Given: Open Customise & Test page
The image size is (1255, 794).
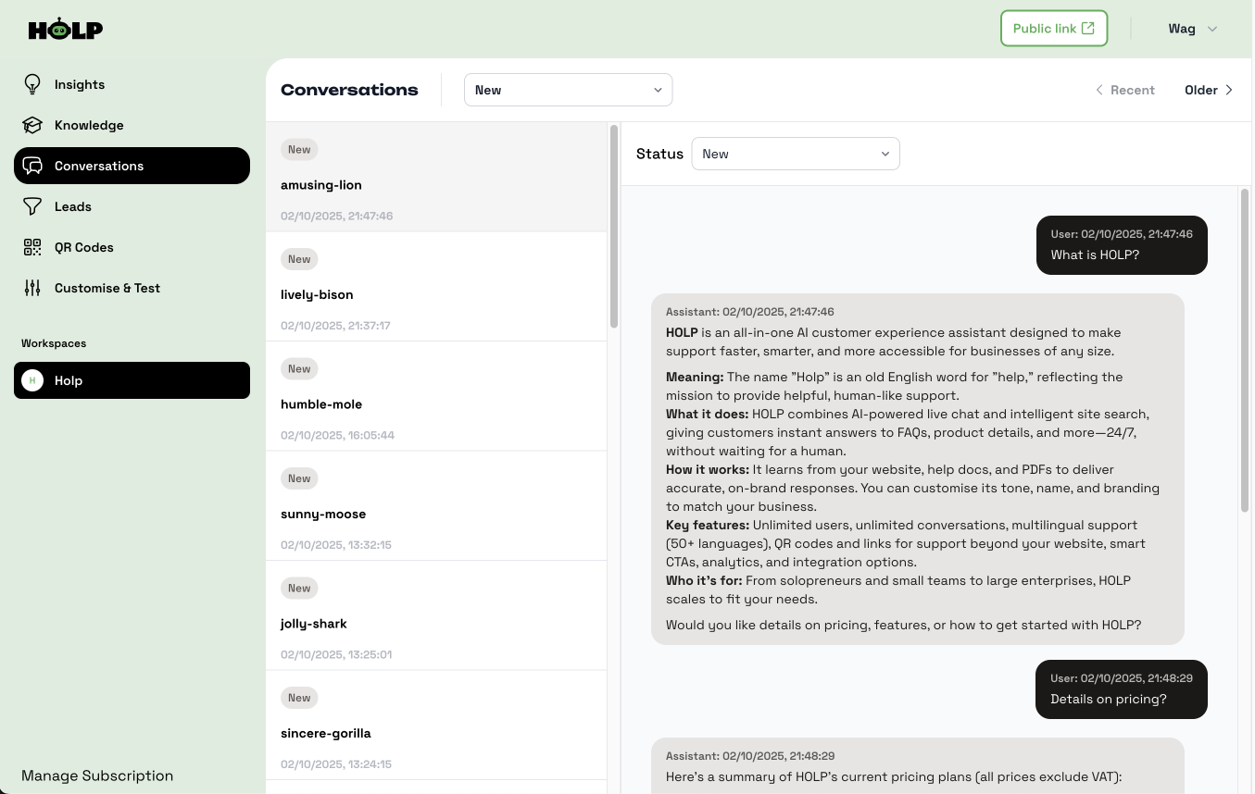Looking at the screenshot, I should 132,288.
